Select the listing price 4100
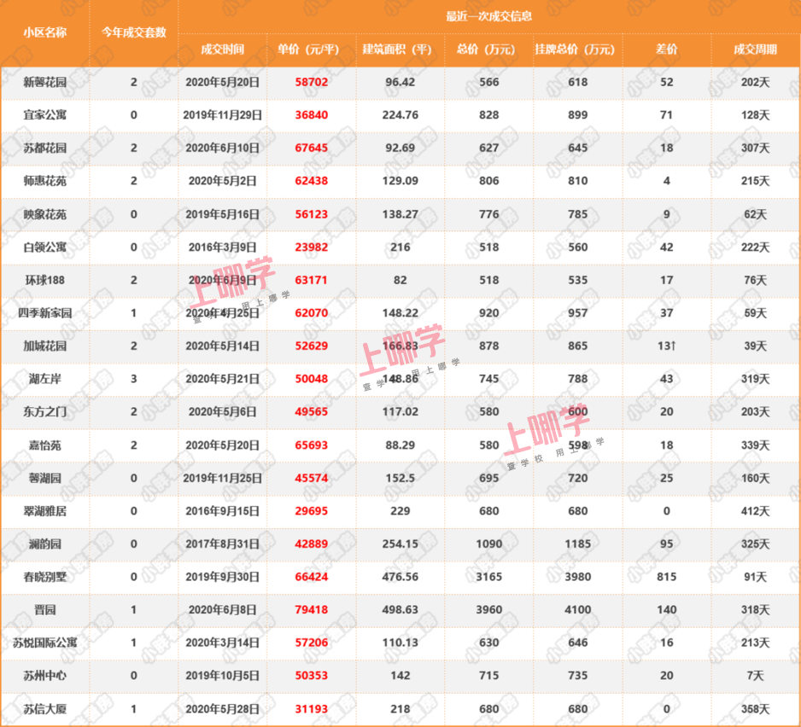The width and height of the screenshot is (801, 727). point(578,610)
